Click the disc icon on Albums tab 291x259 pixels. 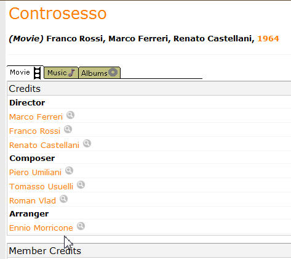[x=113, y=72]
